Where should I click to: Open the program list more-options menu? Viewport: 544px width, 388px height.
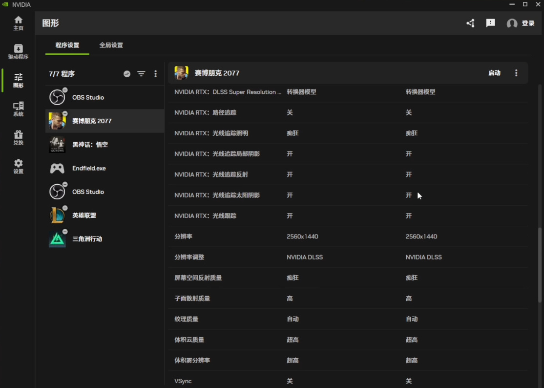[155, 74]
